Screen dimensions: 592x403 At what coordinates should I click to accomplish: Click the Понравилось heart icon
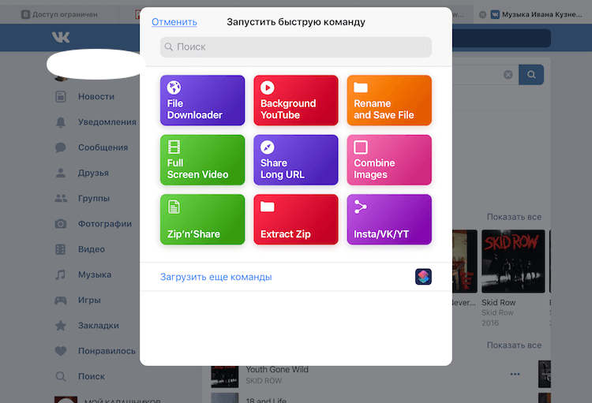point(61,351)
